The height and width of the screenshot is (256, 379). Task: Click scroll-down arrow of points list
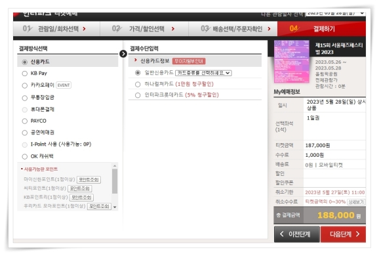coord(115,207)
